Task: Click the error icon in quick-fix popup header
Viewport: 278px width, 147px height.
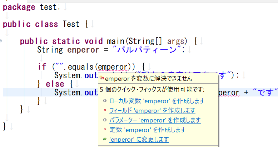Action: click(x=102, y=78)
